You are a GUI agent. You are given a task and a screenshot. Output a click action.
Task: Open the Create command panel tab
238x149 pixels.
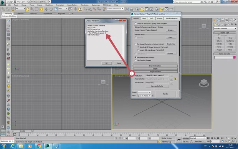pyautogui.click(x=214, y=20)
